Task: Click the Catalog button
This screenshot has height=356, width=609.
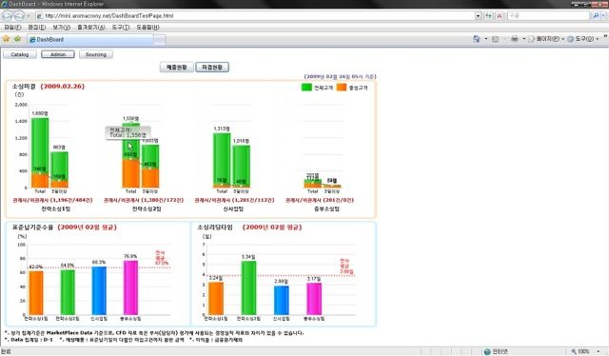Action: point(20,54)
